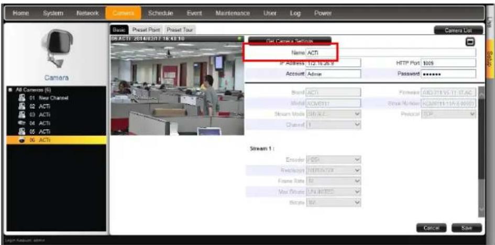Open the Log menu
The image size is (495, 245).
point(295,14)
